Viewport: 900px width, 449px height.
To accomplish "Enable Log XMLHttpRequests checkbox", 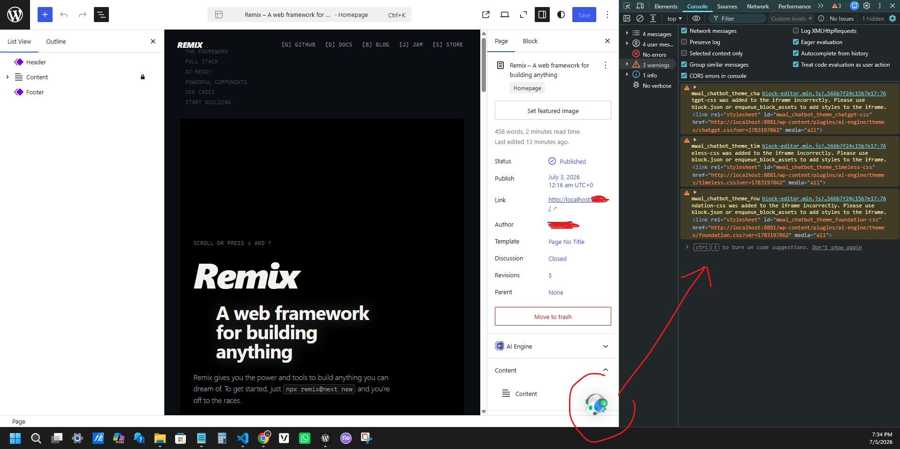I will (796, 31).
